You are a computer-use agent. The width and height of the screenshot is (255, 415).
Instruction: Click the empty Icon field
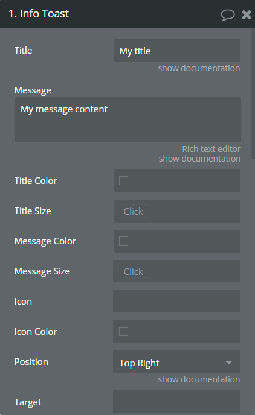[x=176, y=301]
